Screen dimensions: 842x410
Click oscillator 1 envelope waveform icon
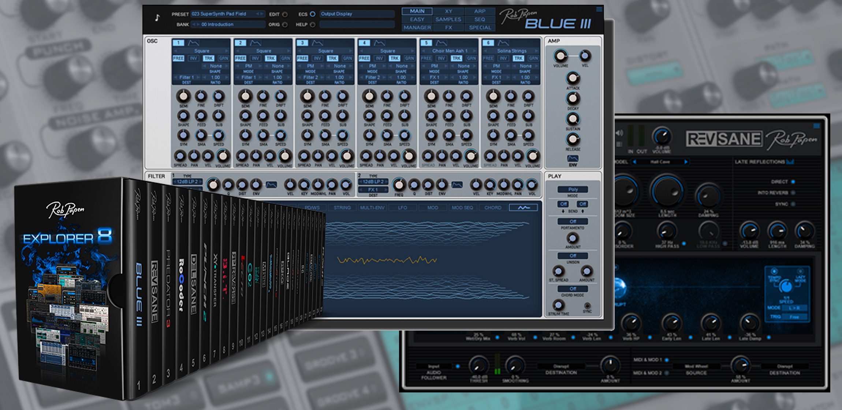point(194,43)
